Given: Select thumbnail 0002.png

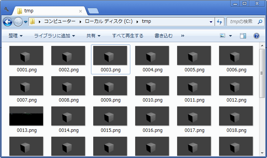Looking at the screenshot, I should tap(68, 55).
